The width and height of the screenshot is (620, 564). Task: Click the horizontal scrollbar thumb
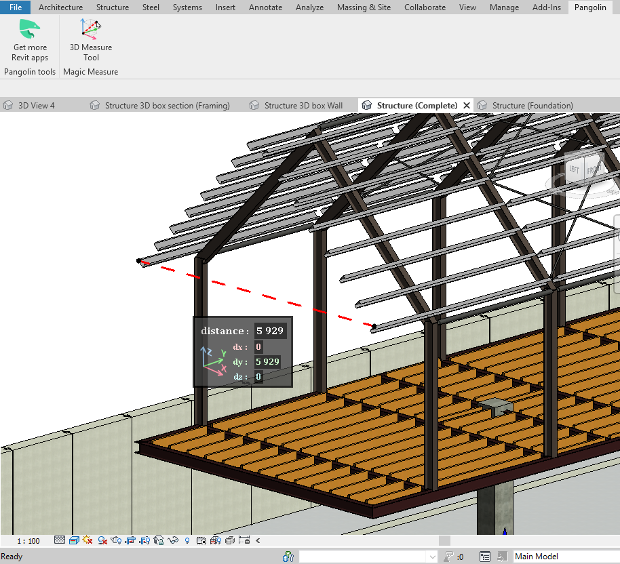tap(444, 540)
